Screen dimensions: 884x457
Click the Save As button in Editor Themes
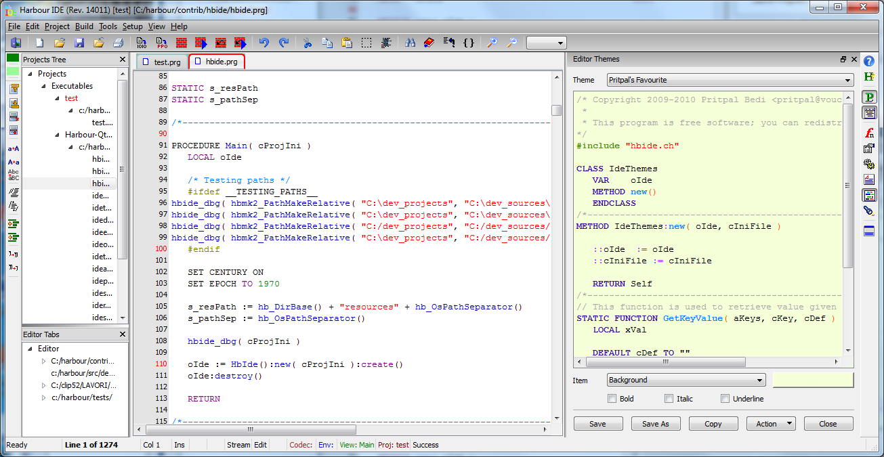coord(655,423)
